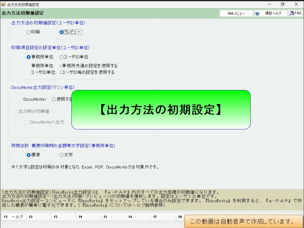Click the F2 function key button
This screenshot has width=304, height=228.
click(39, 217)
